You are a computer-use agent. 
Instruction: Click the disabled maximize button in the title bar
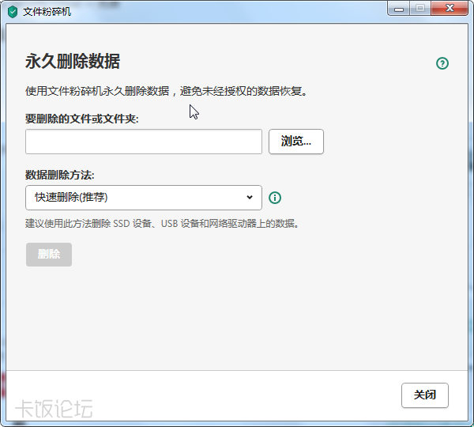[x=419, y=9]
